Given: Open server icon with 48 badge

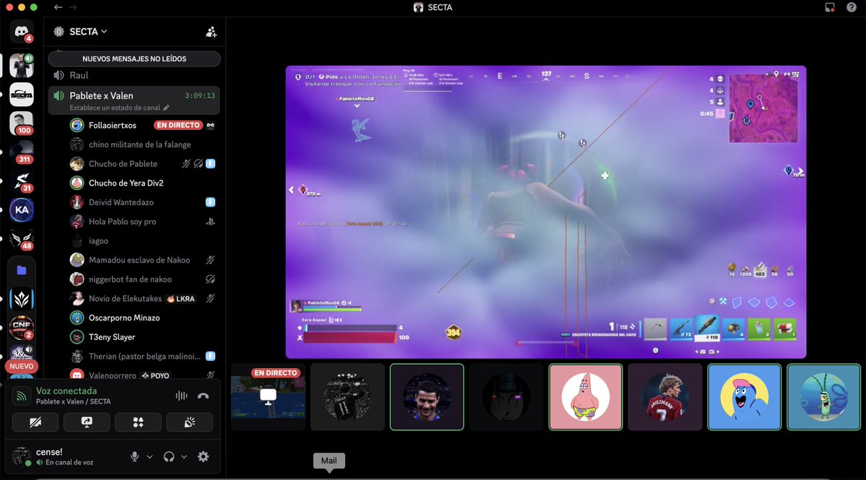Looking at the screenshot, I should coord(22,238).
